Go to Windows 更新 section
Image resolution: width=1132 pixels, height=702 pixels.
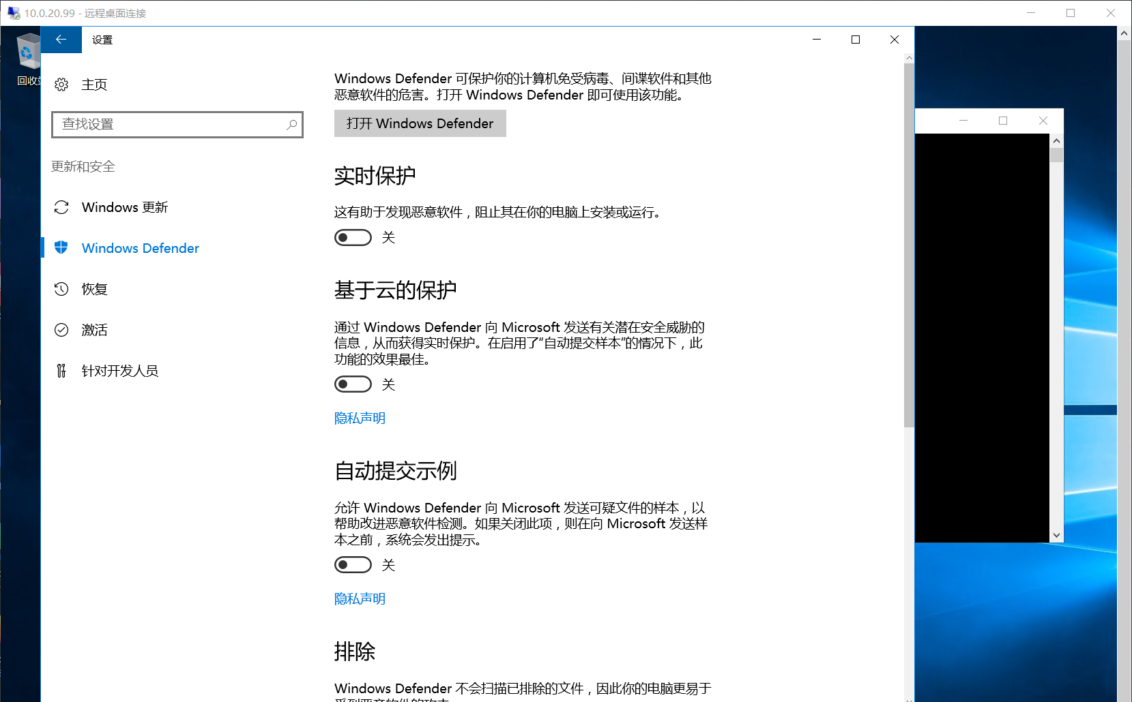coord(125,207)
